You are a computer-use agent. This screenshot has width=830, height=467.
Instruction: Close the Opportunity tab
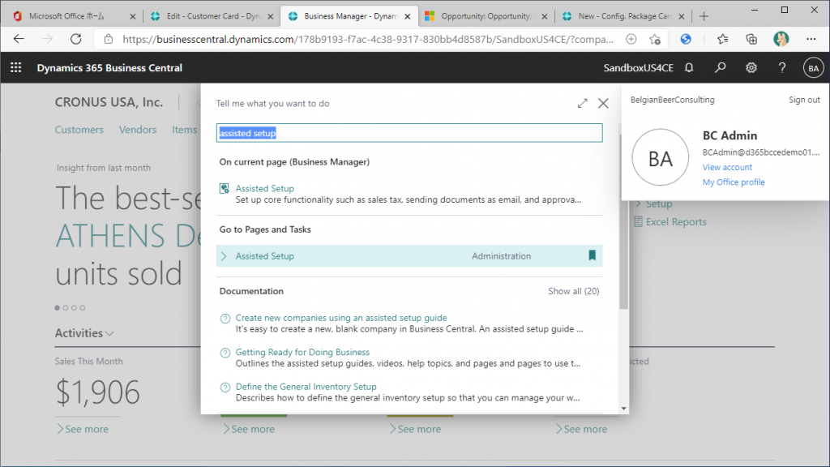click(544, 16)
